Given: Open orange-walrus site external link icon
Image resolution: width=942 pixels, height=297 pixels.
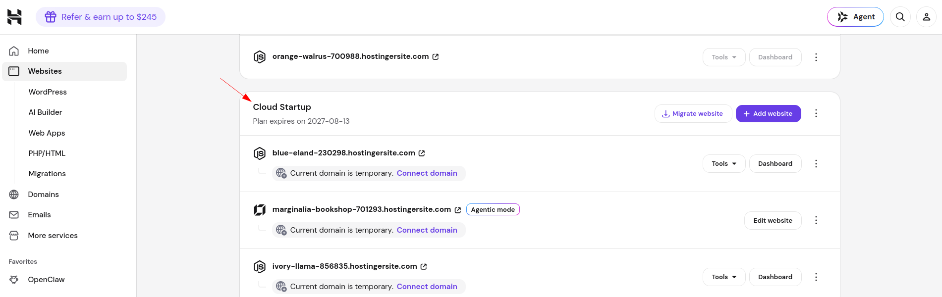Looking at the screenshot, I should [436, 57].
